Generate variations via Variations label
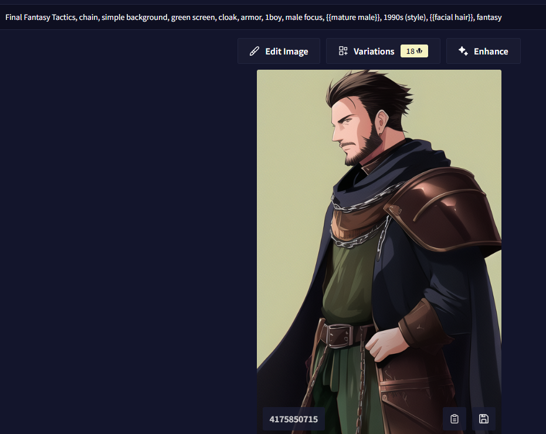Screen dimensions: 546x434 374,52
